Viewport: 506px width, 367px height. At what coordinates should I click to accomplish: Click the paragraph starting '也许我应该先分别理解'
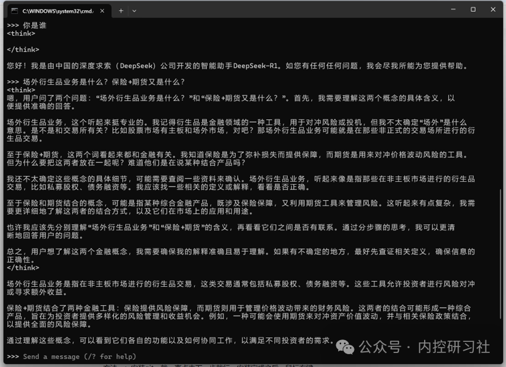point(231,231)
